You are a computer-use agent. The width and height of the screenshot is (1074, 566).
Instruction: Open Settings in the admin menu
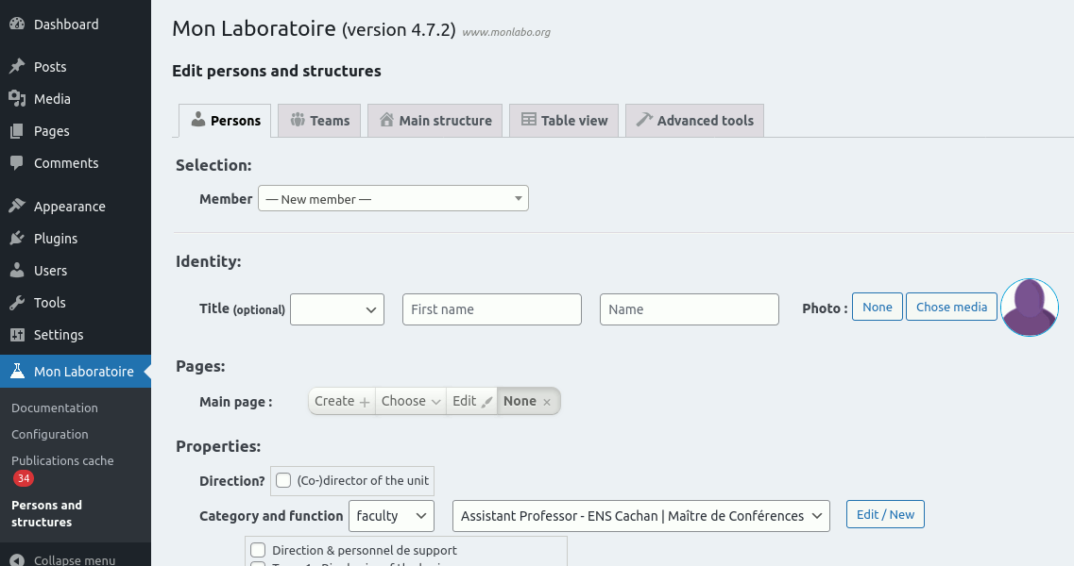coord(59,335)
